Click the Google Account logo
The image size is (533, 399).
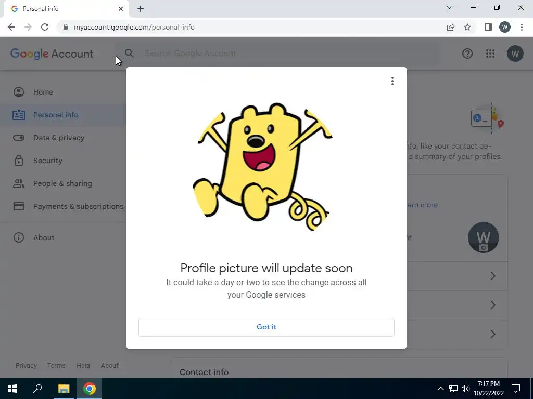pos(52,54)
